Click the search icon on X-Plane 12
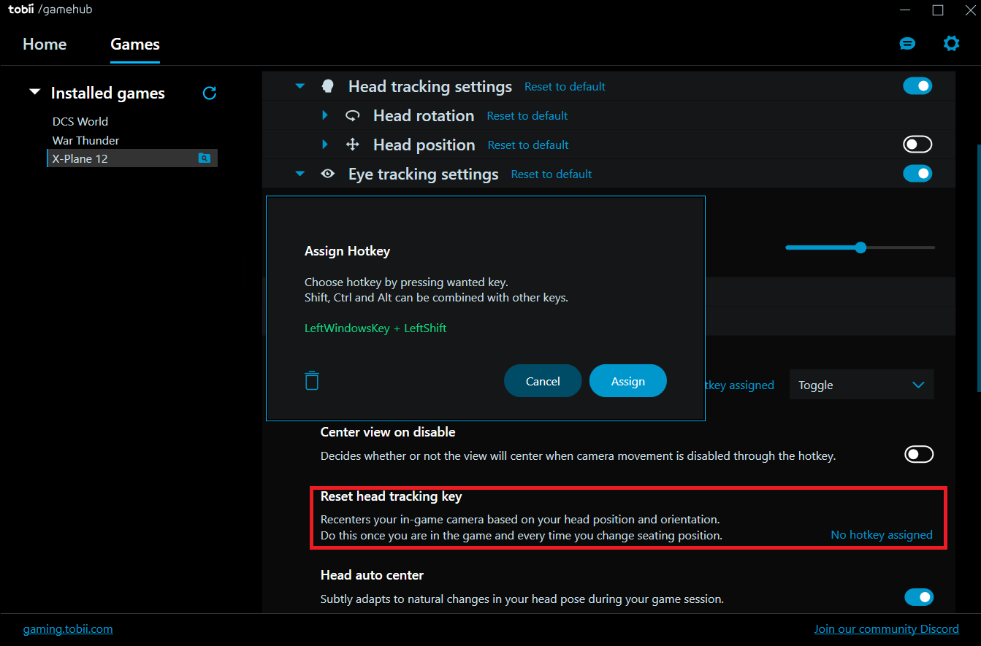 205,158
